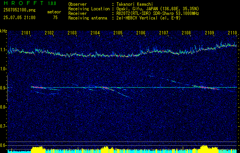Click the meteor label
Image resolution: width=240 pixels, height=153 pixels.
point(54,12)
